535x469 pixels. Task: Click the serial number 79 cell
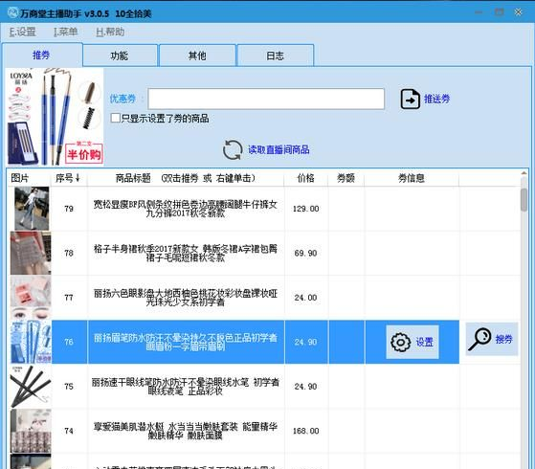click(x=69, y=209)
